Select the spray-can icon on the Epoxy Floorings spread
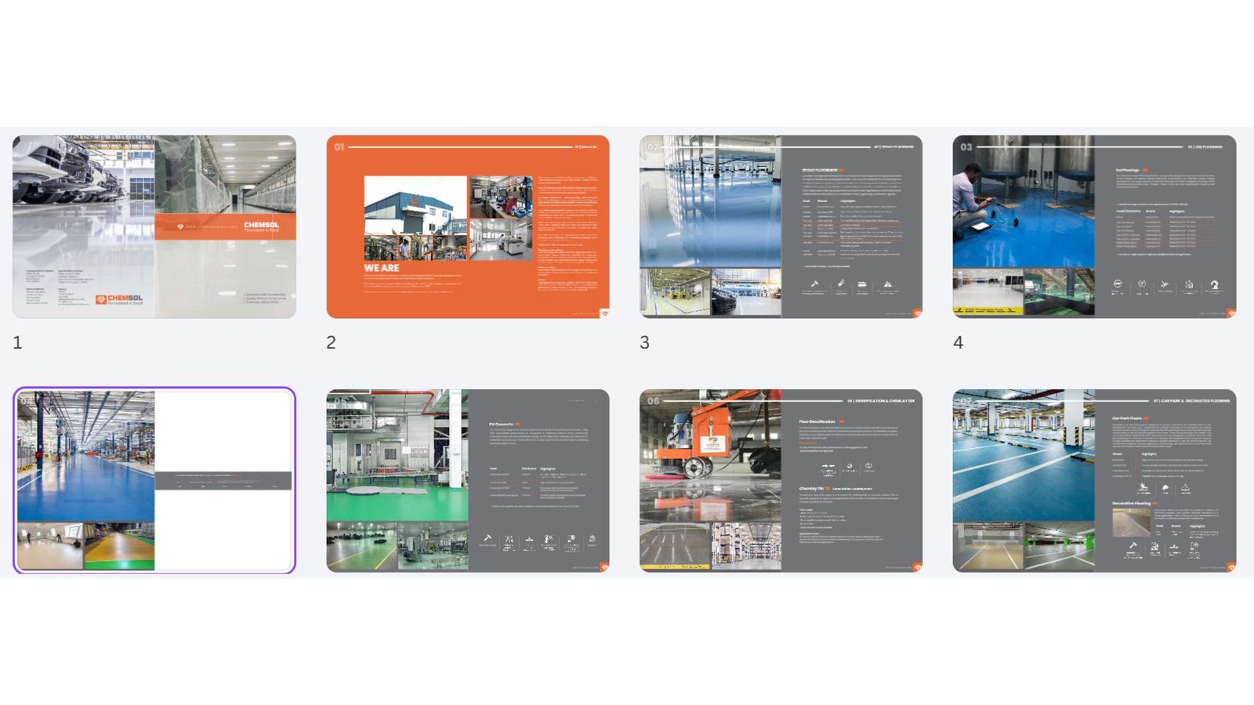Viewport: 1254px width, 705px height. pos(840,284)
